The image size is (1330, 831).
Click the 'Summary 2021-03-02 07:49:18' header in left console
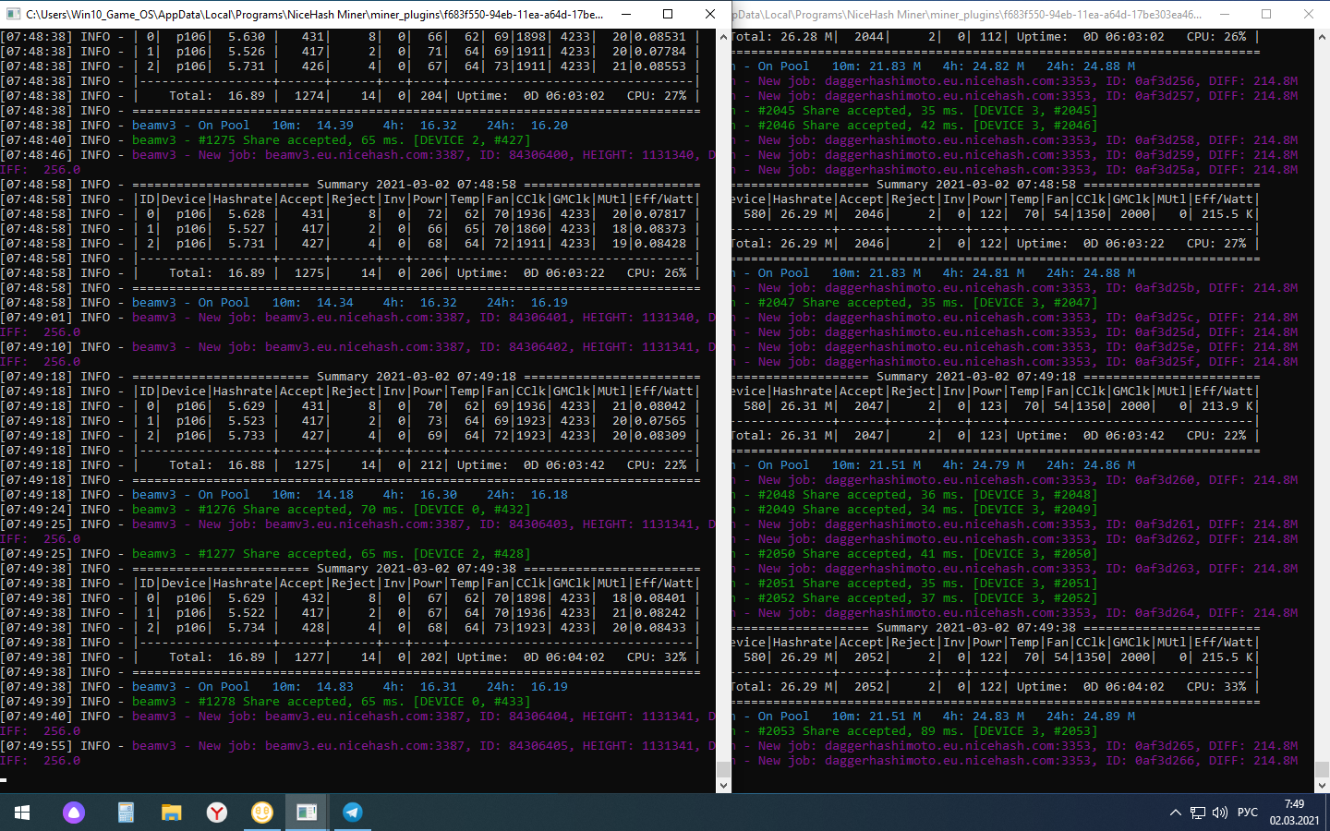tap(417, 377)
